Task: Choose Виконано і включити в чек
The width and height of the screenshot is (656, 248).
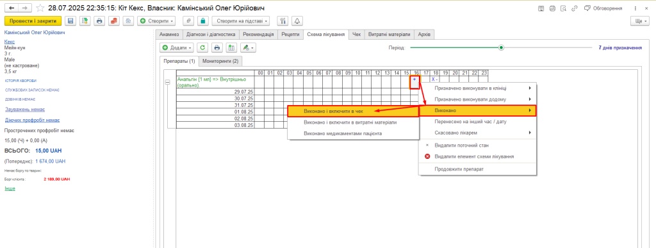Action: (353, 112)
